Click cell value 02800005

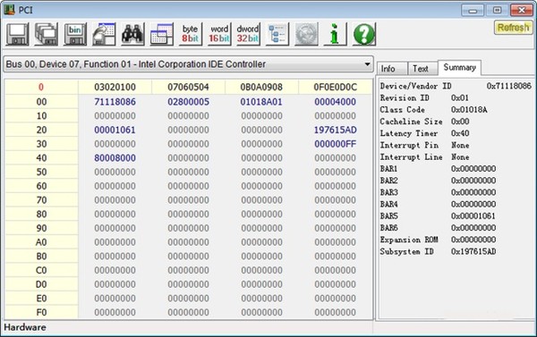pyautogui.click(x=188, y=102)
